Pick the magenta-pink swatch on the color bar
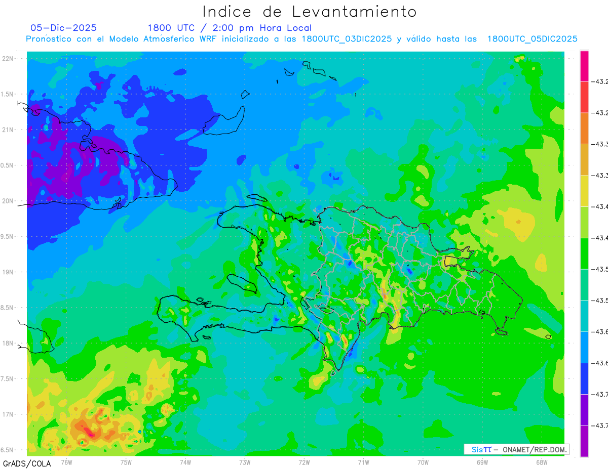The width and height of the screenshot is (608, 469). [x=584, y=66]
